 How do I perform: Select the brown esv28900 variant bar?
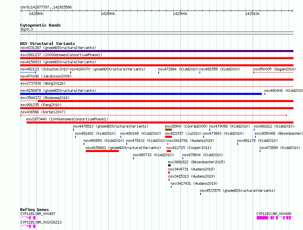click(x=169, y=130)
